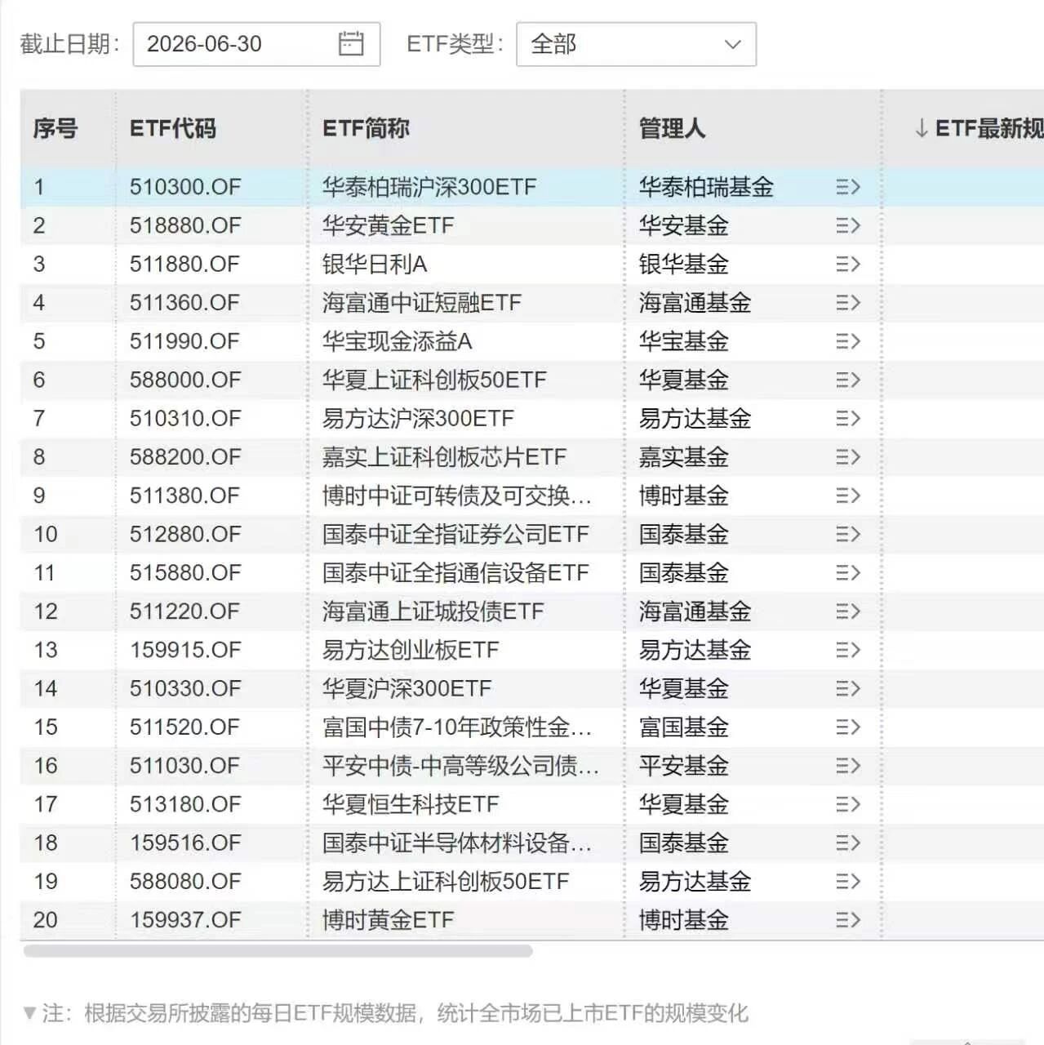Click the 管理人 column header
The height and width of the screenshot is (1045, 1044).
672,128
